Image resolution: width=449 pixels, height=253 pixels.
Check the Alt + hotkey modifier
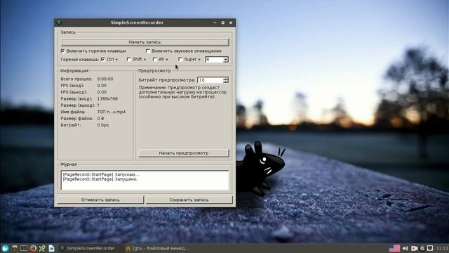155,59
